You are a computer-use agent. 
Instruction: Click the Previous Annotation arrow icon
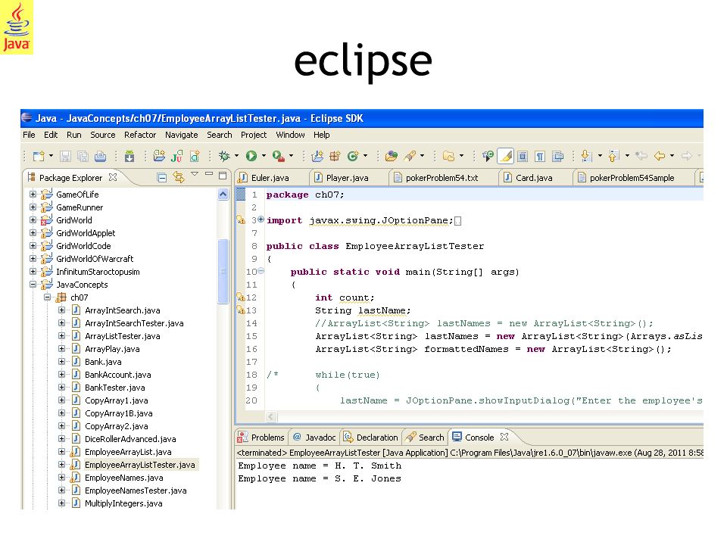click(613, 156)
